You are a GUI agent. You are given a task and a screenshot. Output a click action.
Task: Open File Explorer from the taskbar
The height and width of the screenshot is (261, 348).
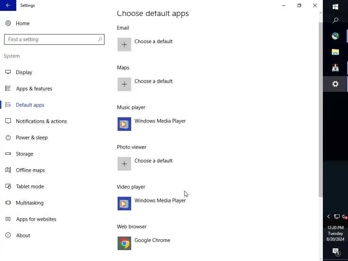pos(335,52)
